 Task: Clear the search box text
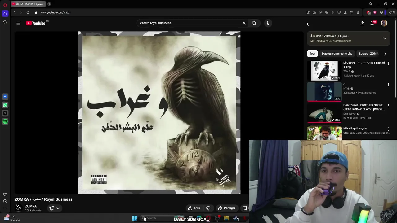(244, 23)
